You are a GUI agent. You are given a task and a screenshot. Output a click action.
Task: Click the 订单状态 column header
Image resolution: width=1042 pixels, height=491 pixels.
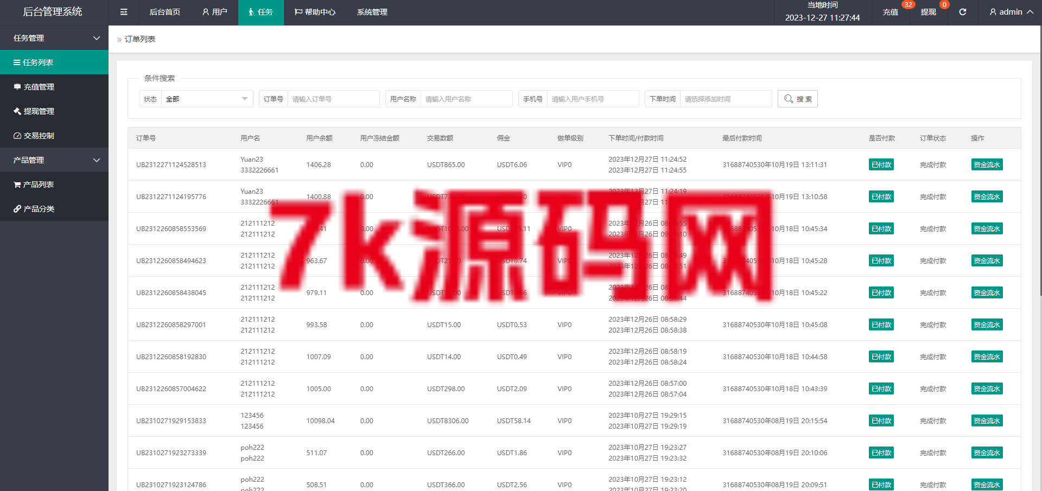933,138
